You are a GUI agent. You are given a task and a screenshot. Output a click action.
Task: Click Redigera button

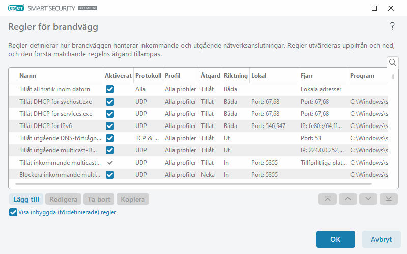tap(63, 199)
